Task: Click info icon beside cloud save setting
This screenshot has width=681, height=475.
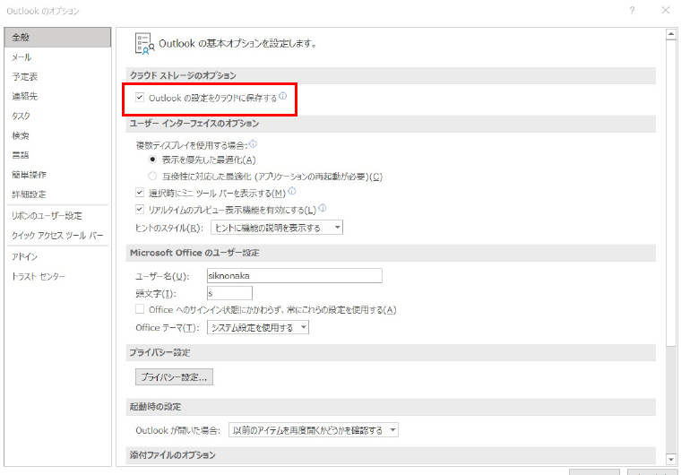Action: 283,96
